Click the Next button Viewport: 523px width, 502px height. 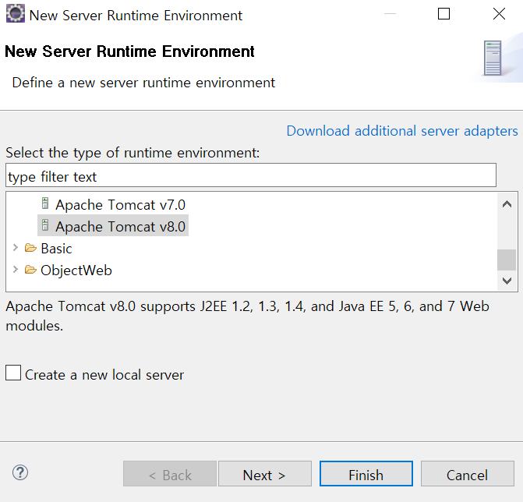pyautogui.click(x=265, y=474)
